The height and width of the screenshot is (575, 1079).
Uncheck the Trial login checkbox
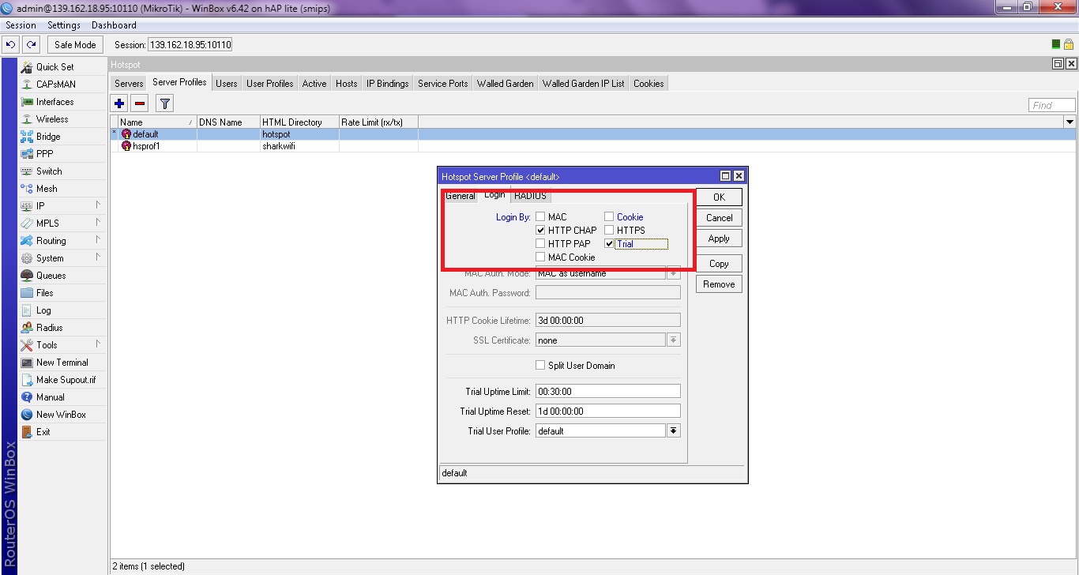tap(609, 244)
